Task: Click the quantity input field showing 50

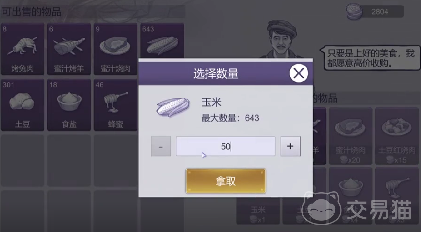Action: (225, 146)
